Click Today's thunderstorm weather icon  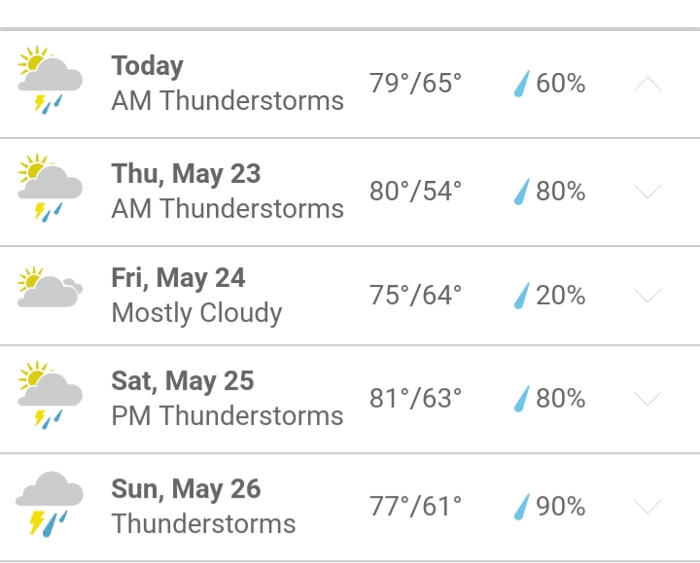pyautogui.click(x=50, y=80)
